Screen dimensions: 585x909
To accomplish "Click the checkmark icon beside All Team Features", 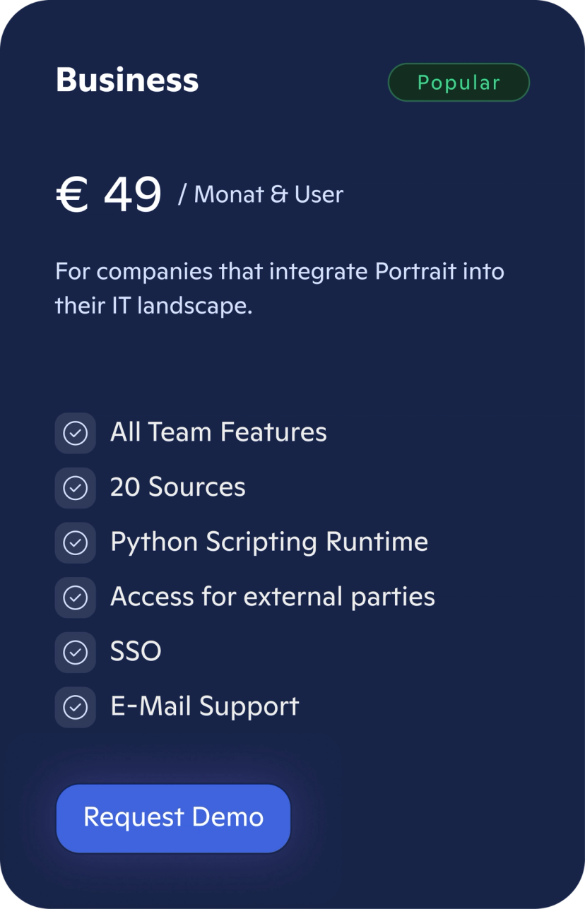I will coord(76,432).
